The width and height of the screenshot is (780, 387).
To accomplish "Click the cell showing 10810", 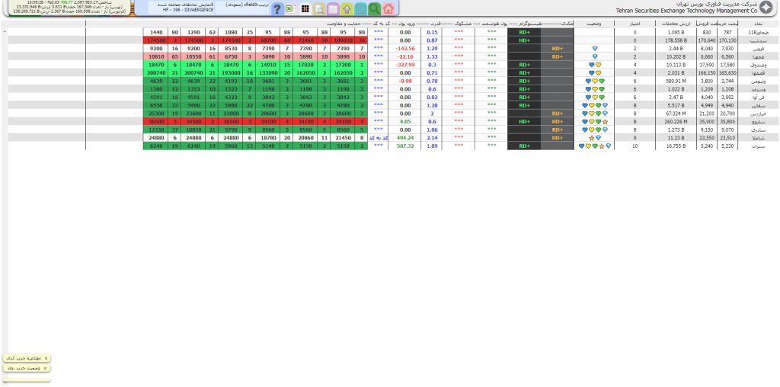I will point(155,56).
